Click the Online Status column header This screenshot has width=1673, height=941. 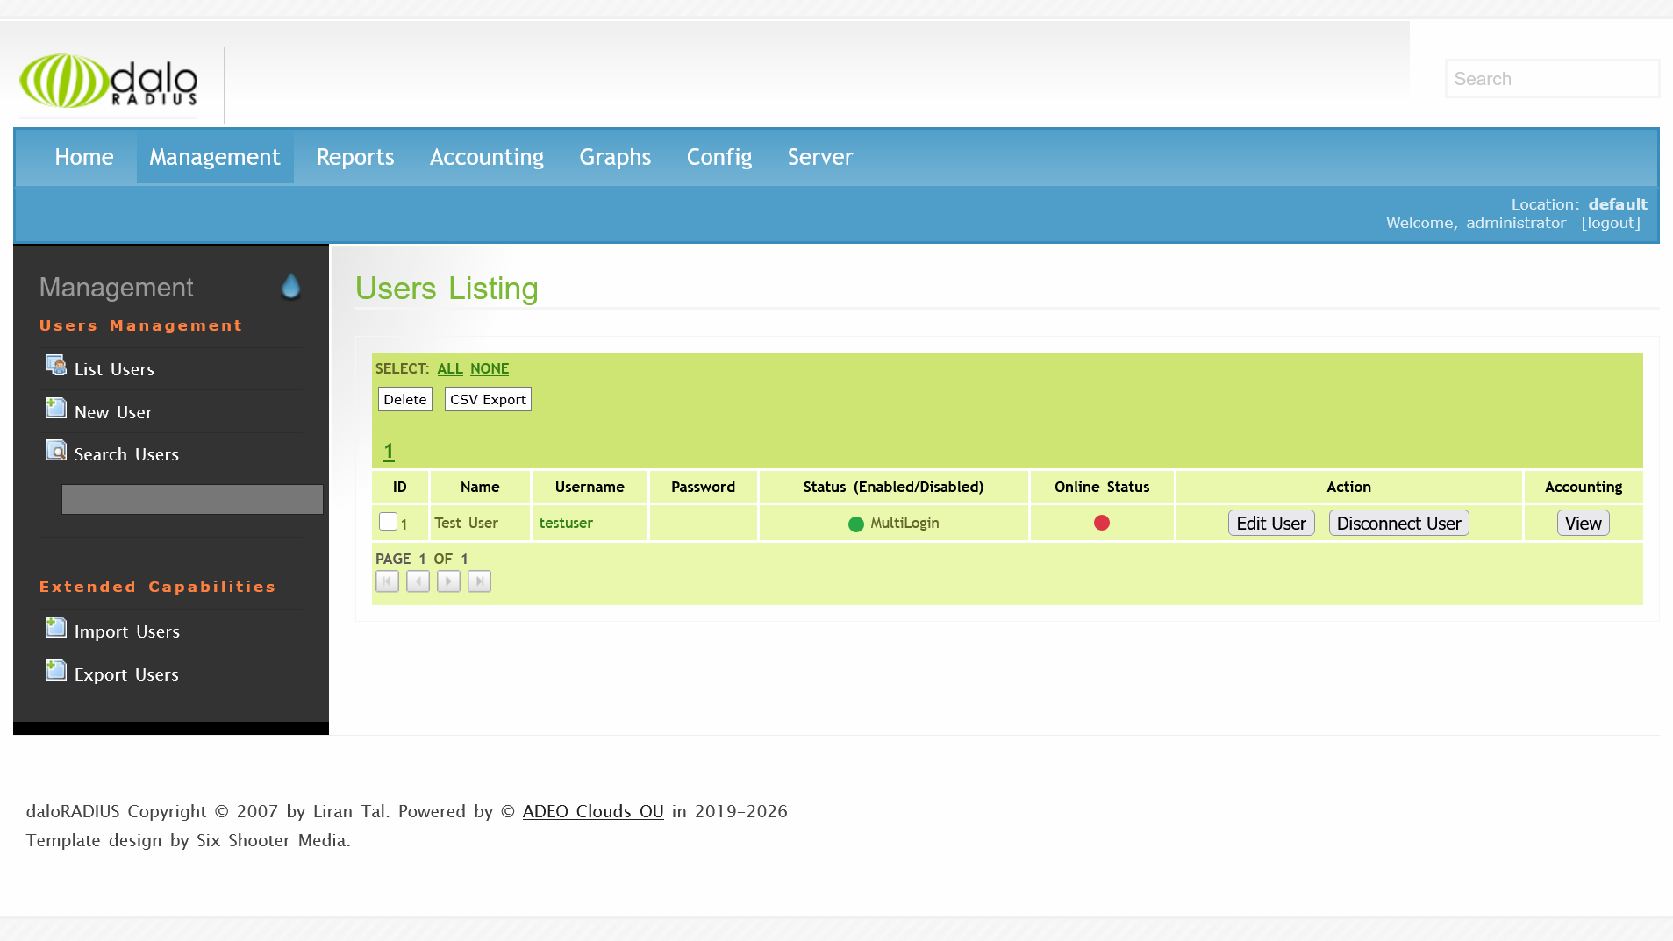tap(1102, 487)
